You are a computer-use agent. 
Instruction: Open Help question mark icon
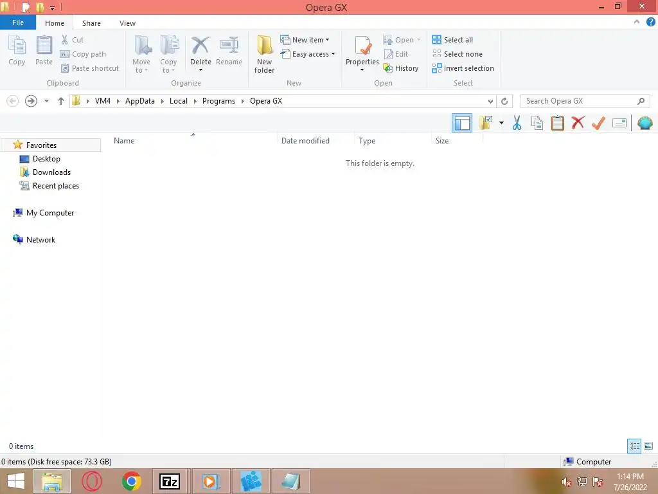click(x=650, y=22)
